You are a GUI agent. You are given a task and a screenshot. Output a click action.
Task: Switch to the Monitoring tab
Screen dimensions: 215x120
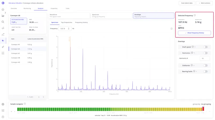(27, 9)
